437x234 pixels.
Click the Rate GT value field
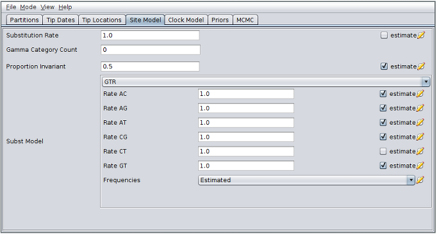246,166
